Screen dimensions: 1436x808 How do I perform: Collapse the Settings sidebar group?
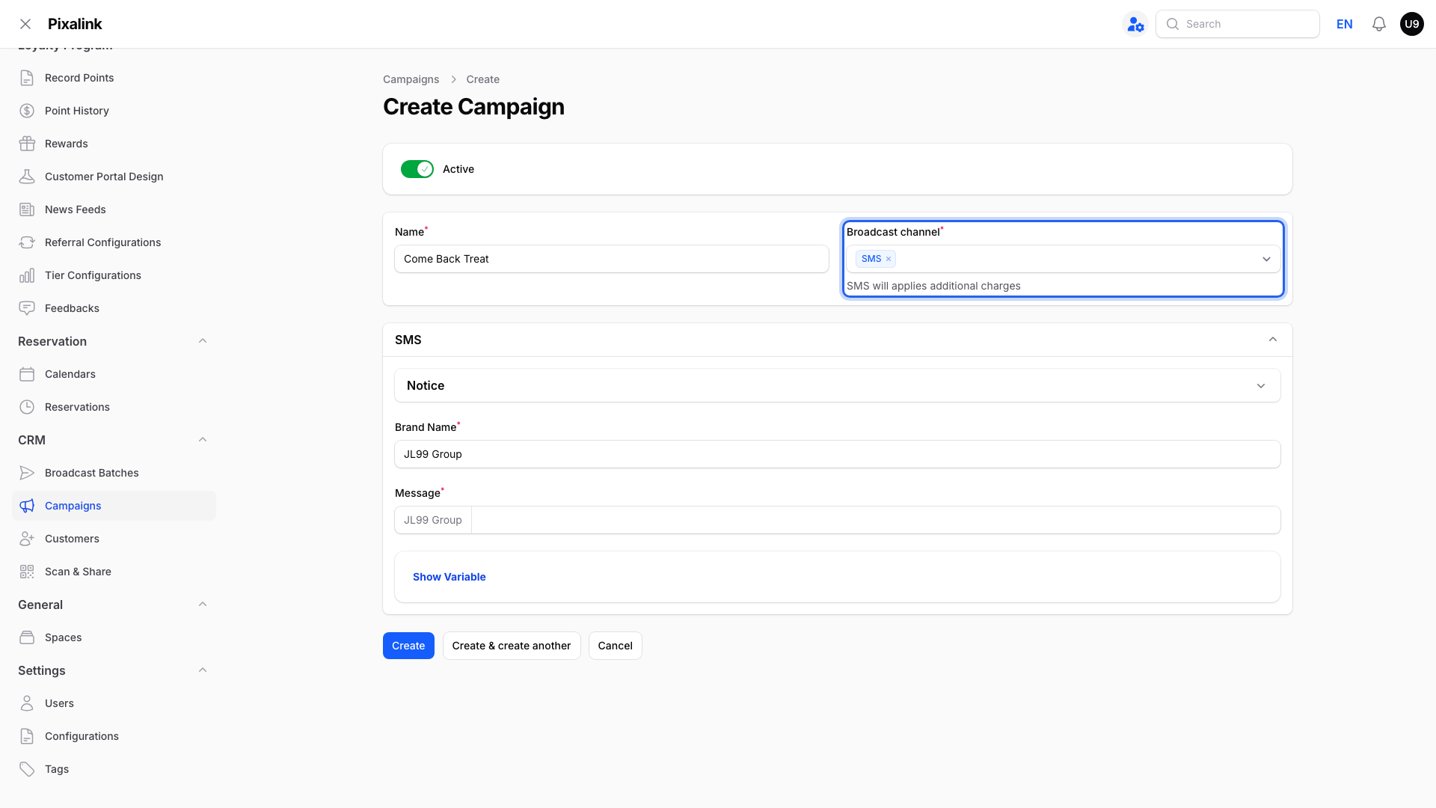tap(203, 670)
